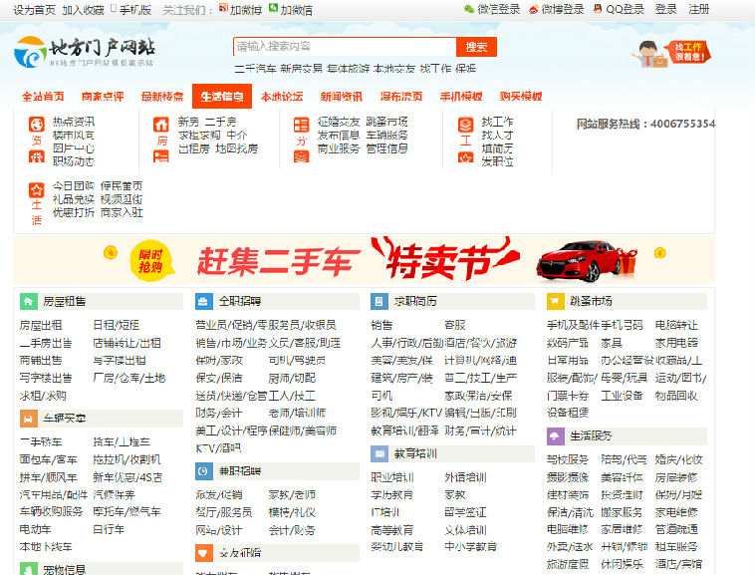The width and height of the screenshot is (755, 575).
Task: Open the 房屋出租 category link
Action: [x=41, y=325]
